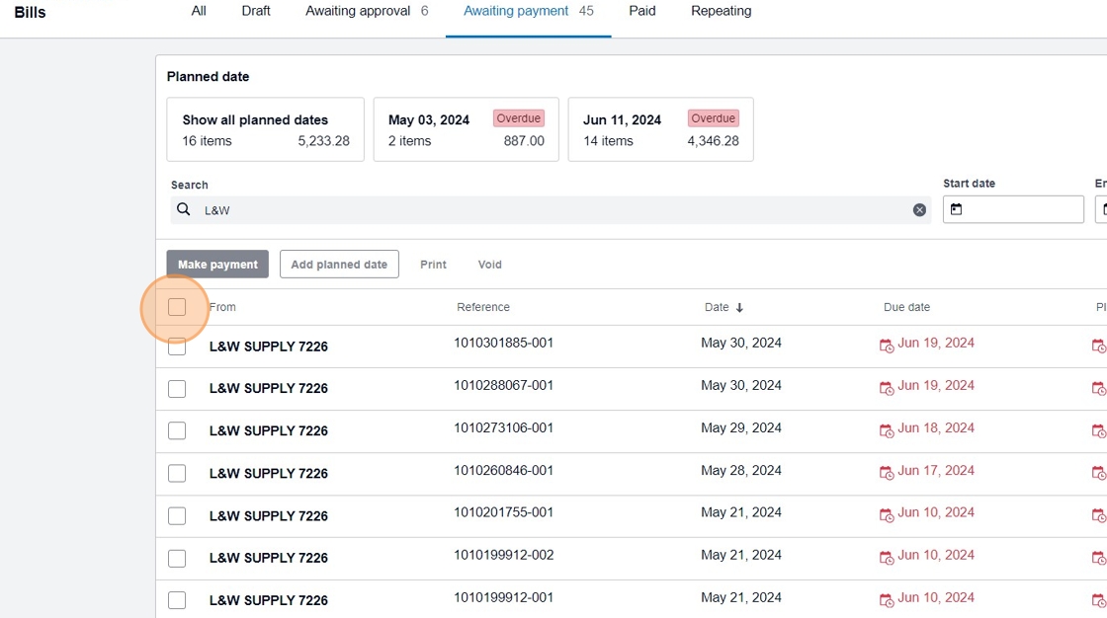Click due date icon for reference 1010199912-002

[886, 558]
